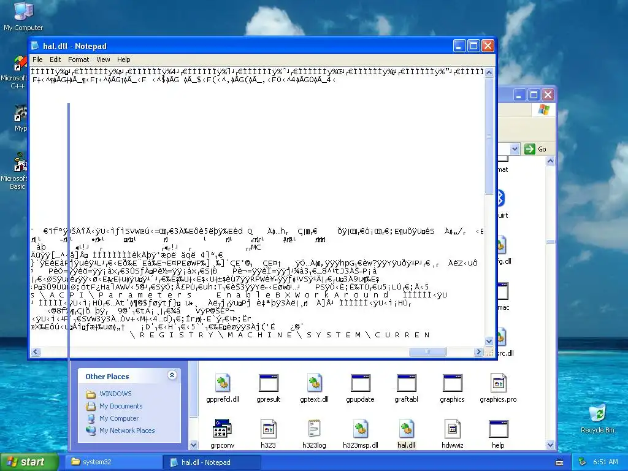Screen dimensions: 628x471
Task: Select the hal.dll file icon
Action: point(406,429)
